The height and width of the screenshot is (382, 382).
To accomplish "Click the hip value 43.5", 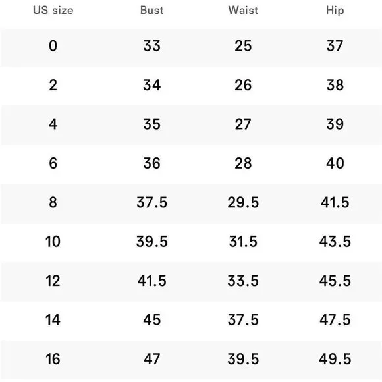I will (335, 242).
